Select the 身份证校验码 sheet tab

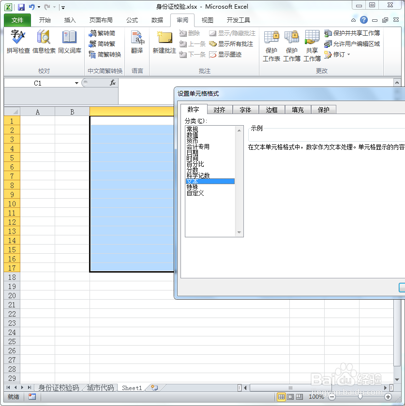[59, 388]
